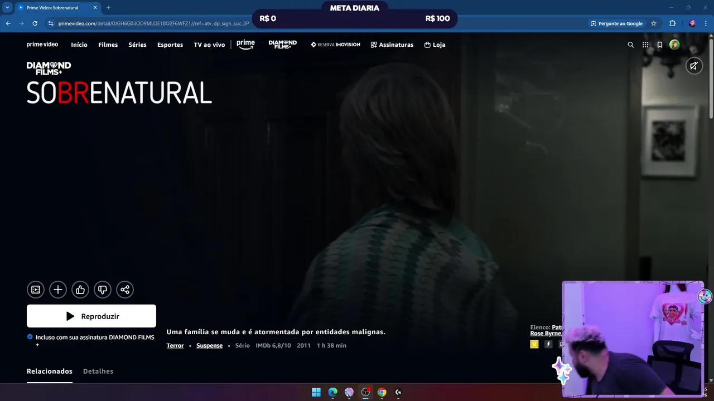
Task: Click the thumbs down dislike icon
Action: click(x=103, y=290)
